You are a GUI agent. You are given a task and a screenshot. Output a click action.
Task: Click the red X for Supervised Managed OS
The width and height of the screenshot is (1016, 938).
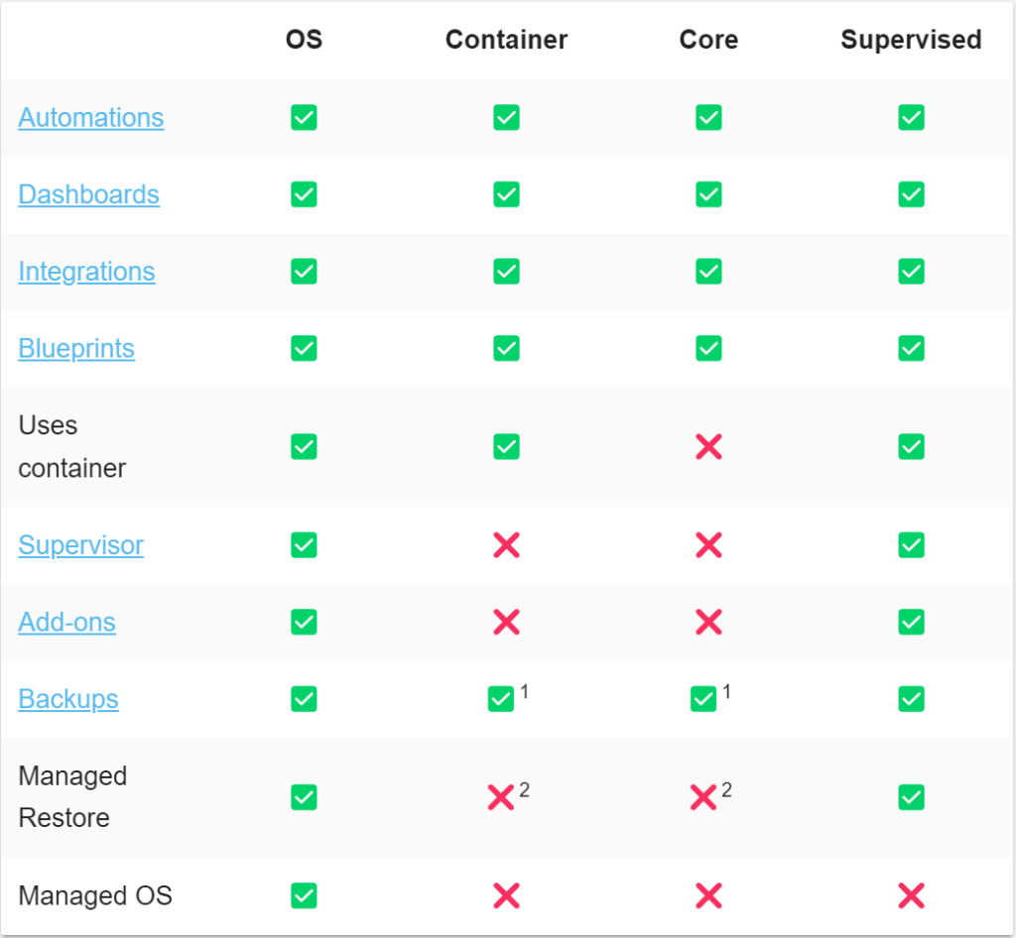[x=911, y=896]
